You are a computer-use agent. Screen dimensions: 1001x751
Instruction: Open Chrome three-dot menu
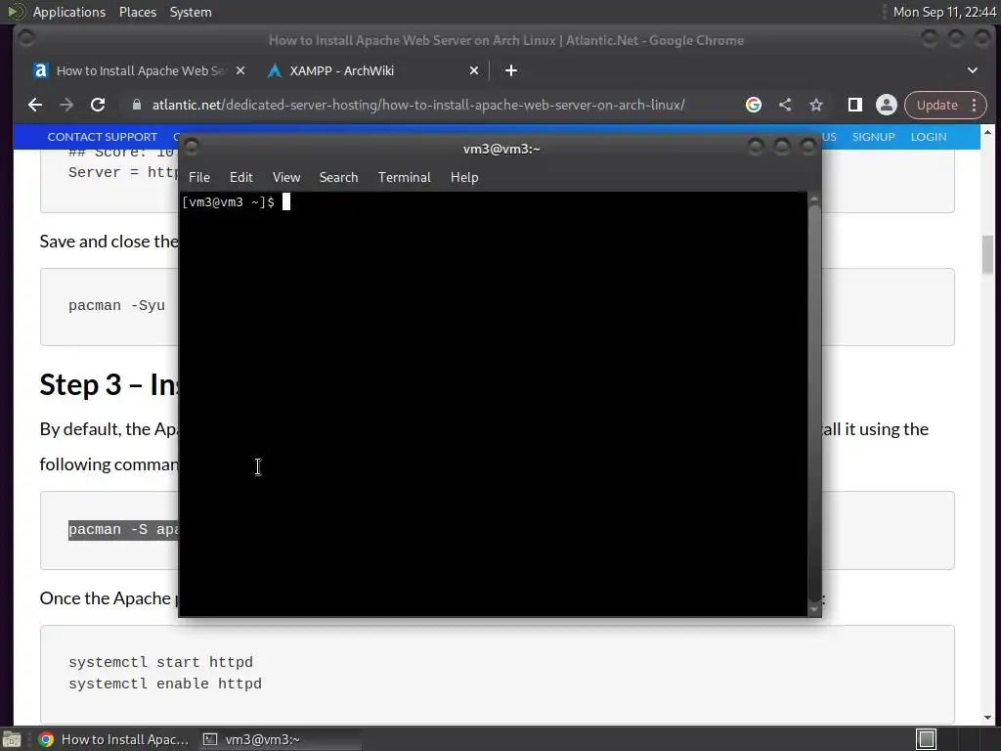[x=975, y=105]
